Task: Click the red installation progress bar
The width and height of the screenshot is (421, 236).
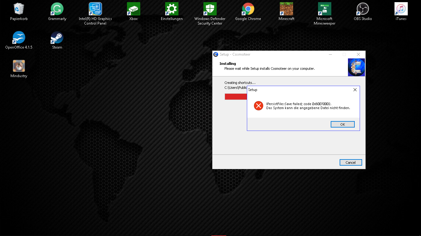Action: 236,97
